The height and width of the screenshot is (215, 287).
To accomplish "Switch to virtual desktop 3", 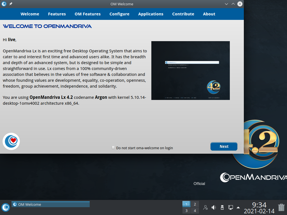I will [186, 211].
